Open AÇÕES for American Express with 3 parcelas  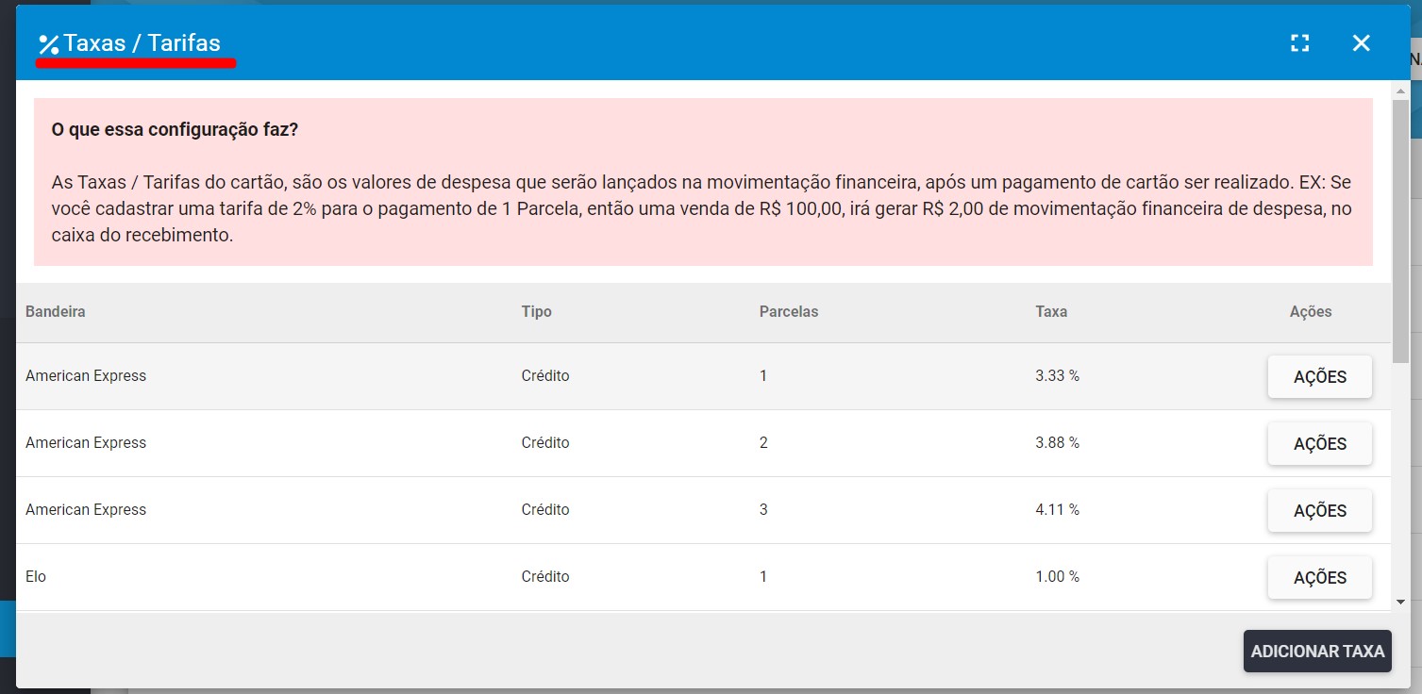tap(1318, 510)
